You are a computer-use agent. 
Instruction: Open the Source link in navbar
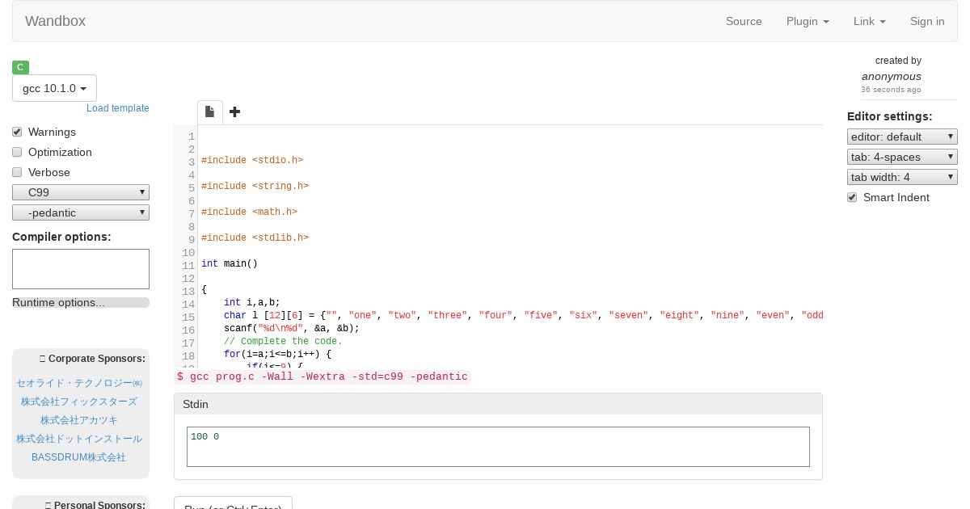click(x=744, y=21)
